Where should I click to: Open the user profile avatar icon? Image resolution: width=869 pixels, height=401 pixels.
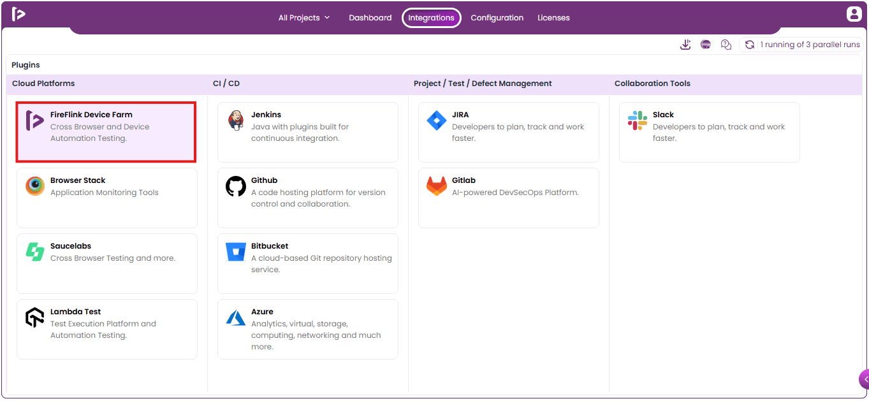coord(854,14)
